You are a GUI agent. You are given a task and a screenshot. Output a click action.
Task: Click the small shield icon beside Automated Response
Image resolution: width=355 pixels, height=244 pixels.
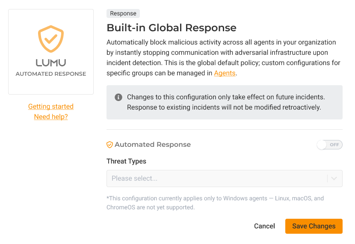tap(109, 145)
